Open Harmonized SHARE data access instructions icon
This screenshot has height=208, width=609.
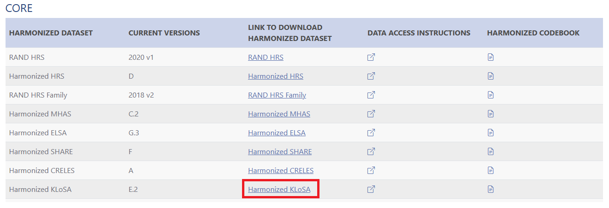(x=371, y=151)
